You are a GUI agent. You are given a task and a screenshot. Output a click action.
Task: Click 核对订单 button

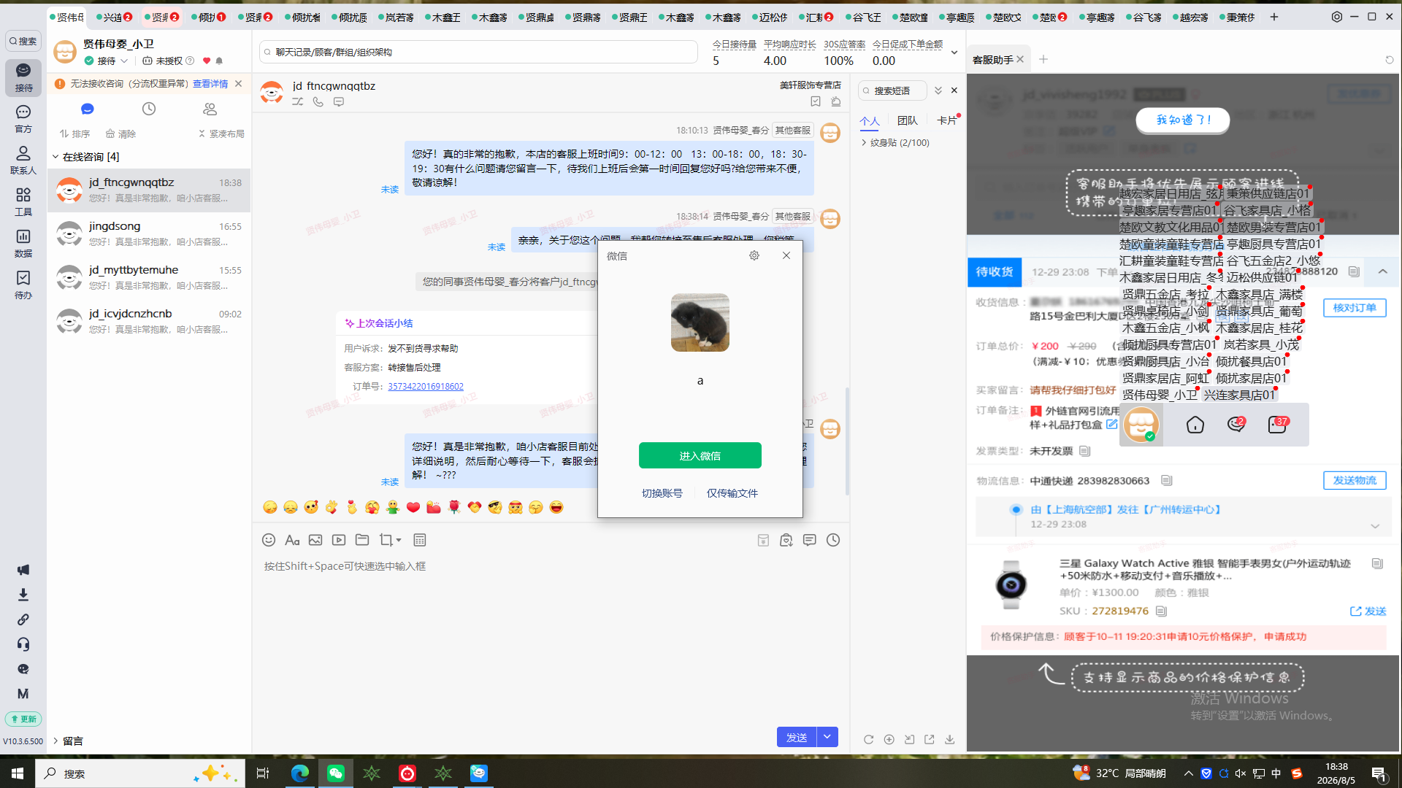(1355, 308)
